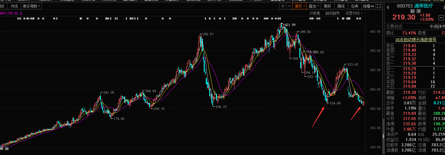
Task: Click chart label 241.00
Action: point(109,92)
